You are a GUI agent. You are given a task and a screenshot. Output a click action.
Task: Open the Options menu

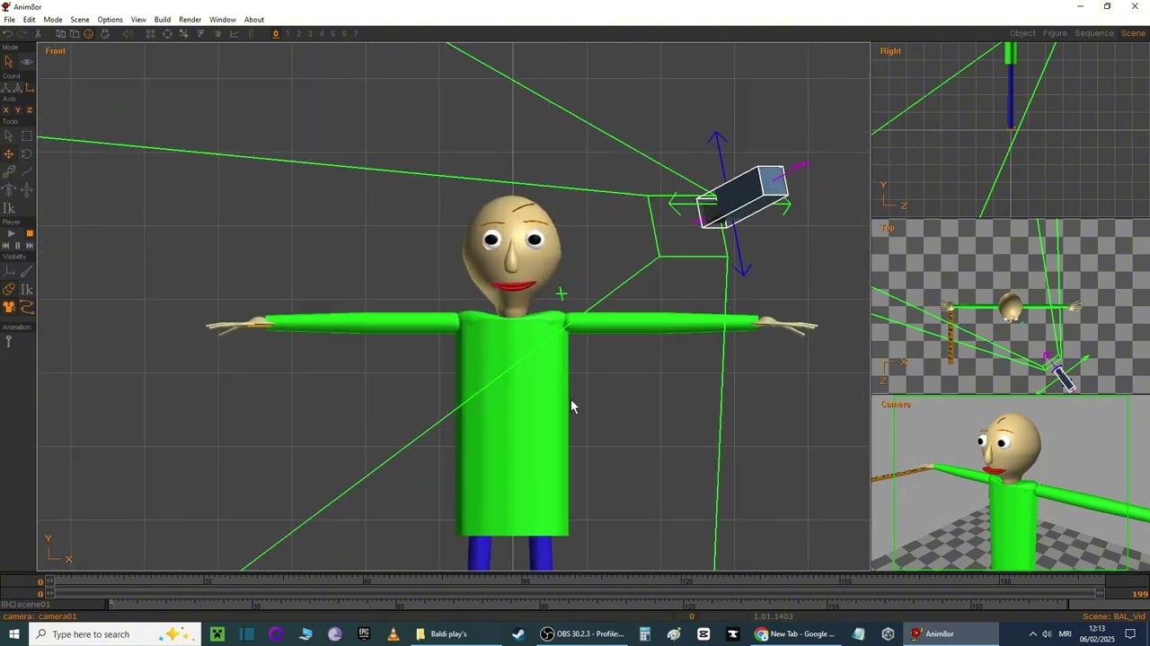(111, 20)
